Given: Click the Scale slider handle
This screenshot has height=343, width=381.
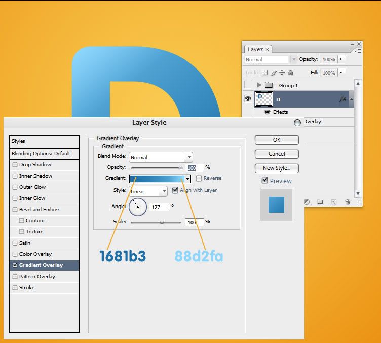Looking at the screenshot, I should [x=162, y=222].
